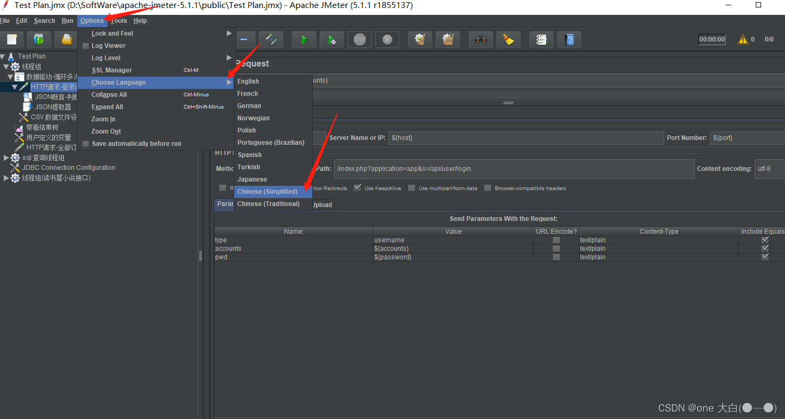Viewport: 785px width, 419px height.
Task: Click the Port Number field
Action: (747, 138)
